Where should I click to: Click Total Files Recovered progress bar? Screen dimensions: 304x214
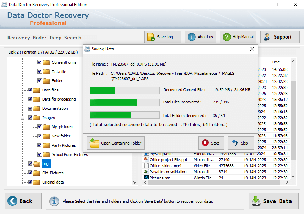coord(125,102)
